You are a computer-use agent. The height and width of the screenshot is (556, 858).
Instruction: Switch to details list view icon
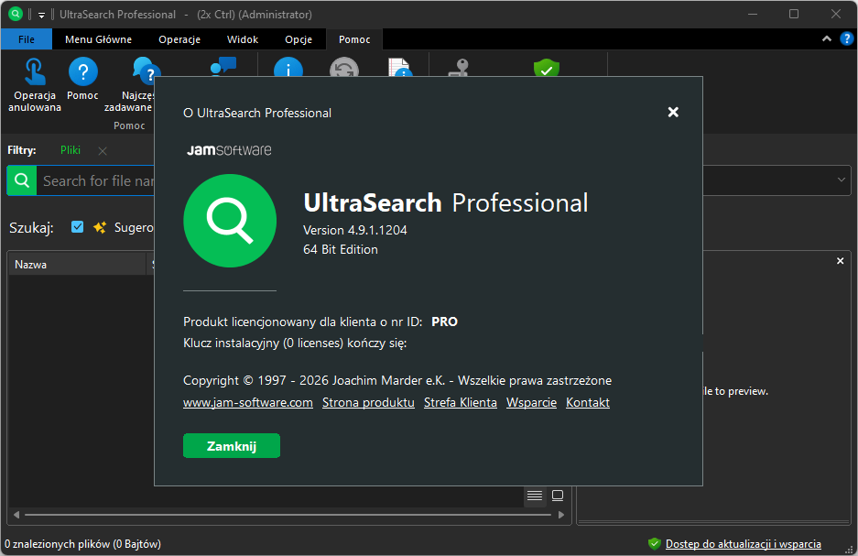pyautogui.click(x=535, y=496)
